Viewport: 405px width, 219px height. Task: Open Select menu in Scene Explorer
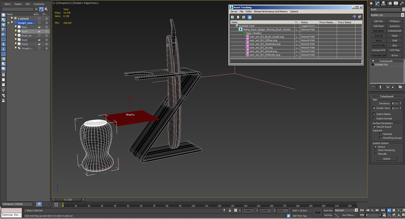click(7, 4)
